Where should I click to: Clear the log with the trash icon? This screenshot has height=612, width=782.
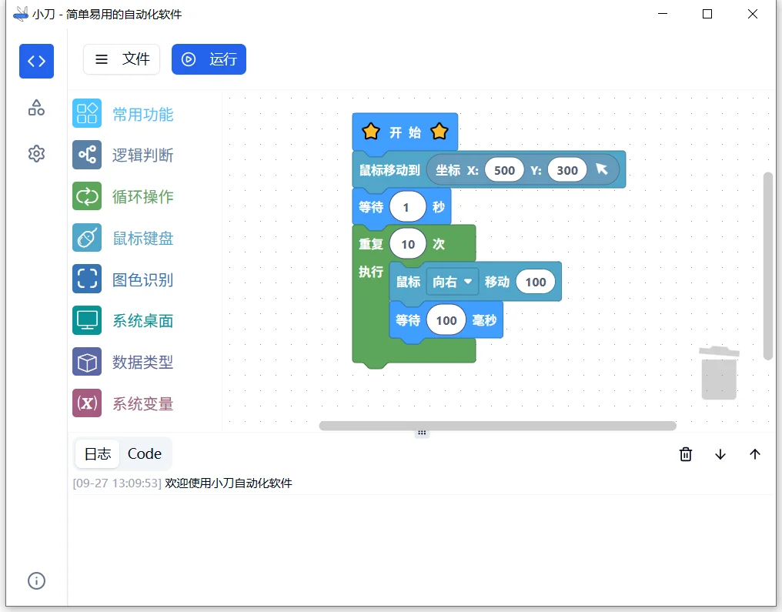pos(685,454)
